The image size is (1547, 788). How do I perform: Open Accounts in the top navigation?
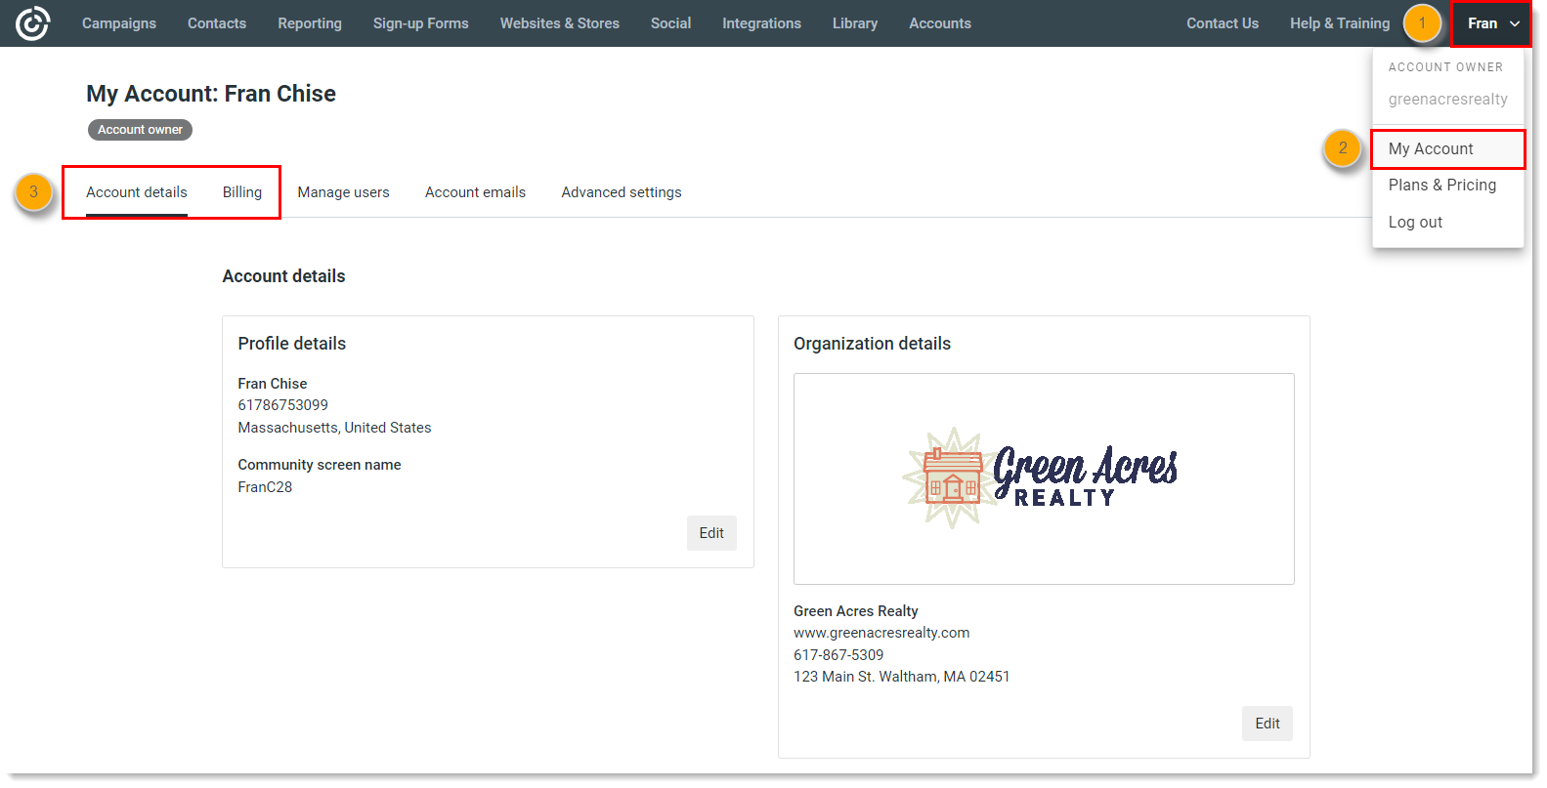coord(940,23)
